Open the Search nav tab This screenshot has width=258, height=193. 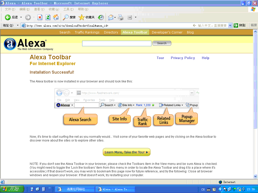point(65,32)
